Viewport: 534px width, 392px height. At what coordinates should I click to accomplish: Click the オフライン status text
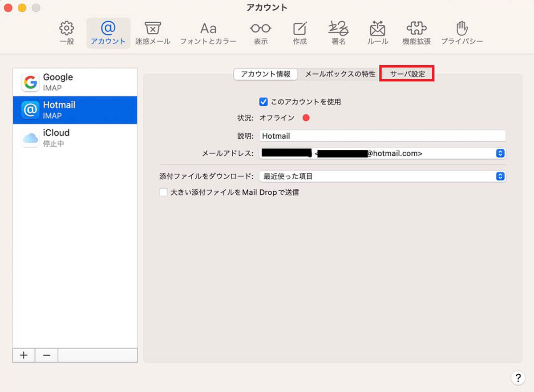point(277,118)
